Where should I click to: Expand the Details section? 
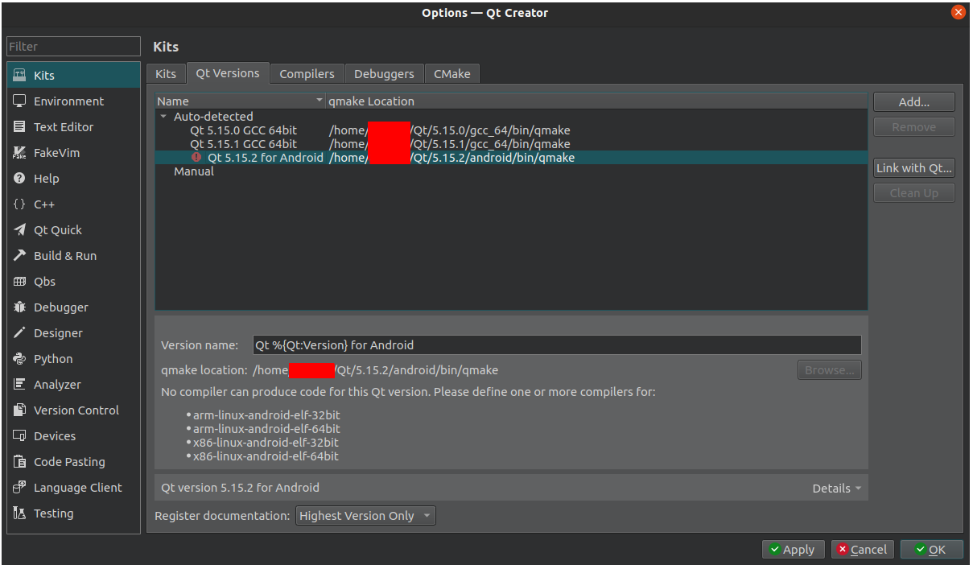(836, 488)
